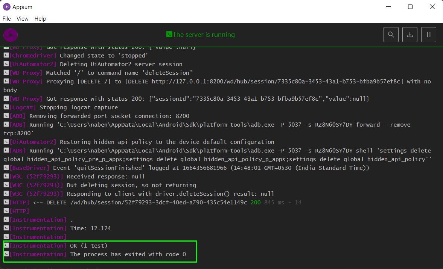Click 'OK (1 test)' instrumentation text
The height and width of the screenshot is (269, 443).
89,246
